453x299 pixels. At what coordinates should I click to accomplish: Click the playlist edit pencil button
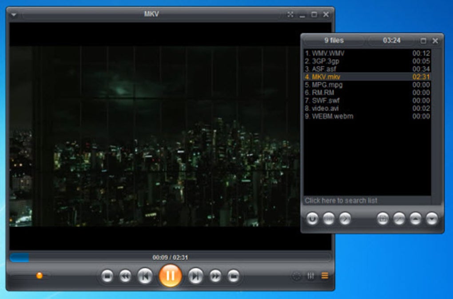pos(399,219)
